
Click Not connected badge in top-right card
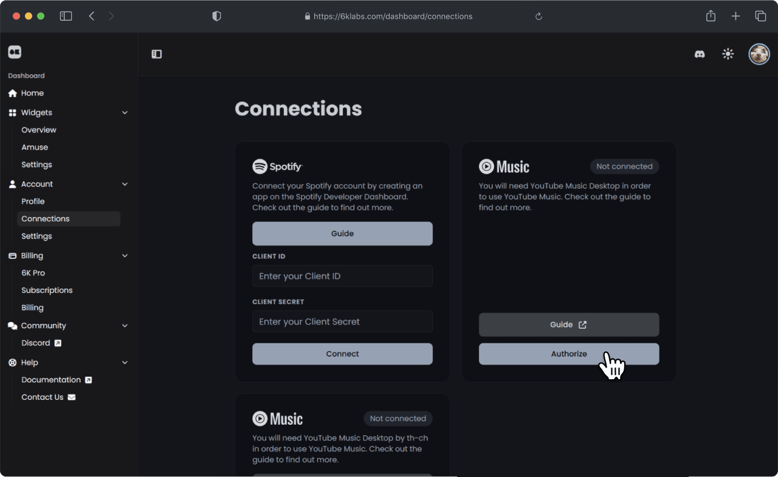pyautogui.click(x=624, y=166)
